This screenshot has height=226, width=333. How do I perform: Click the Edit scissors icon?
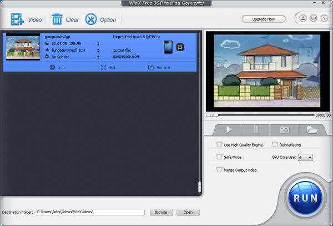103,67
